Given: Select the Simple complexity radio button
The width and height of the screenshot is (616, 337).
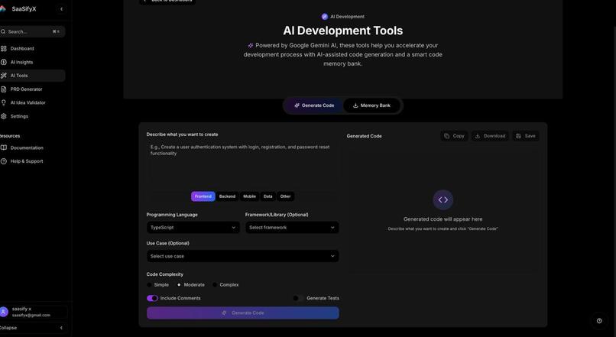Looking at the screenshot, I should click(149, 285).
